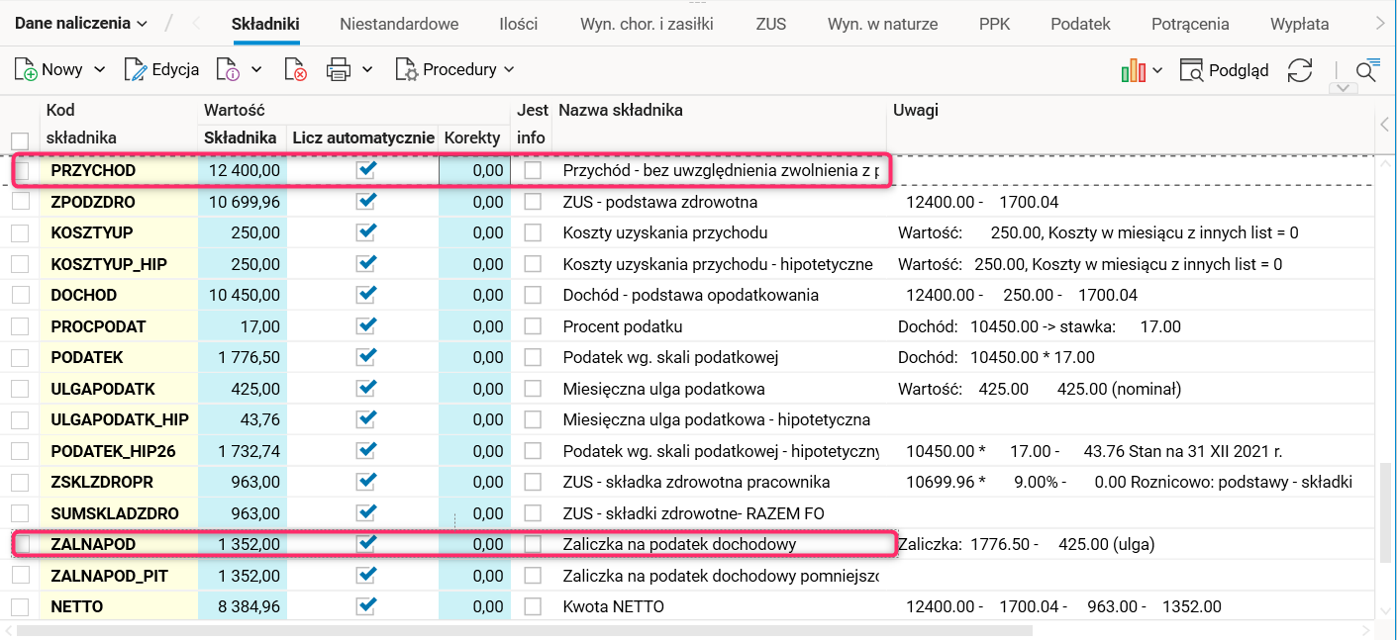Click the document info icon in toolbar
1397x640 pixels.
point(229,69)
